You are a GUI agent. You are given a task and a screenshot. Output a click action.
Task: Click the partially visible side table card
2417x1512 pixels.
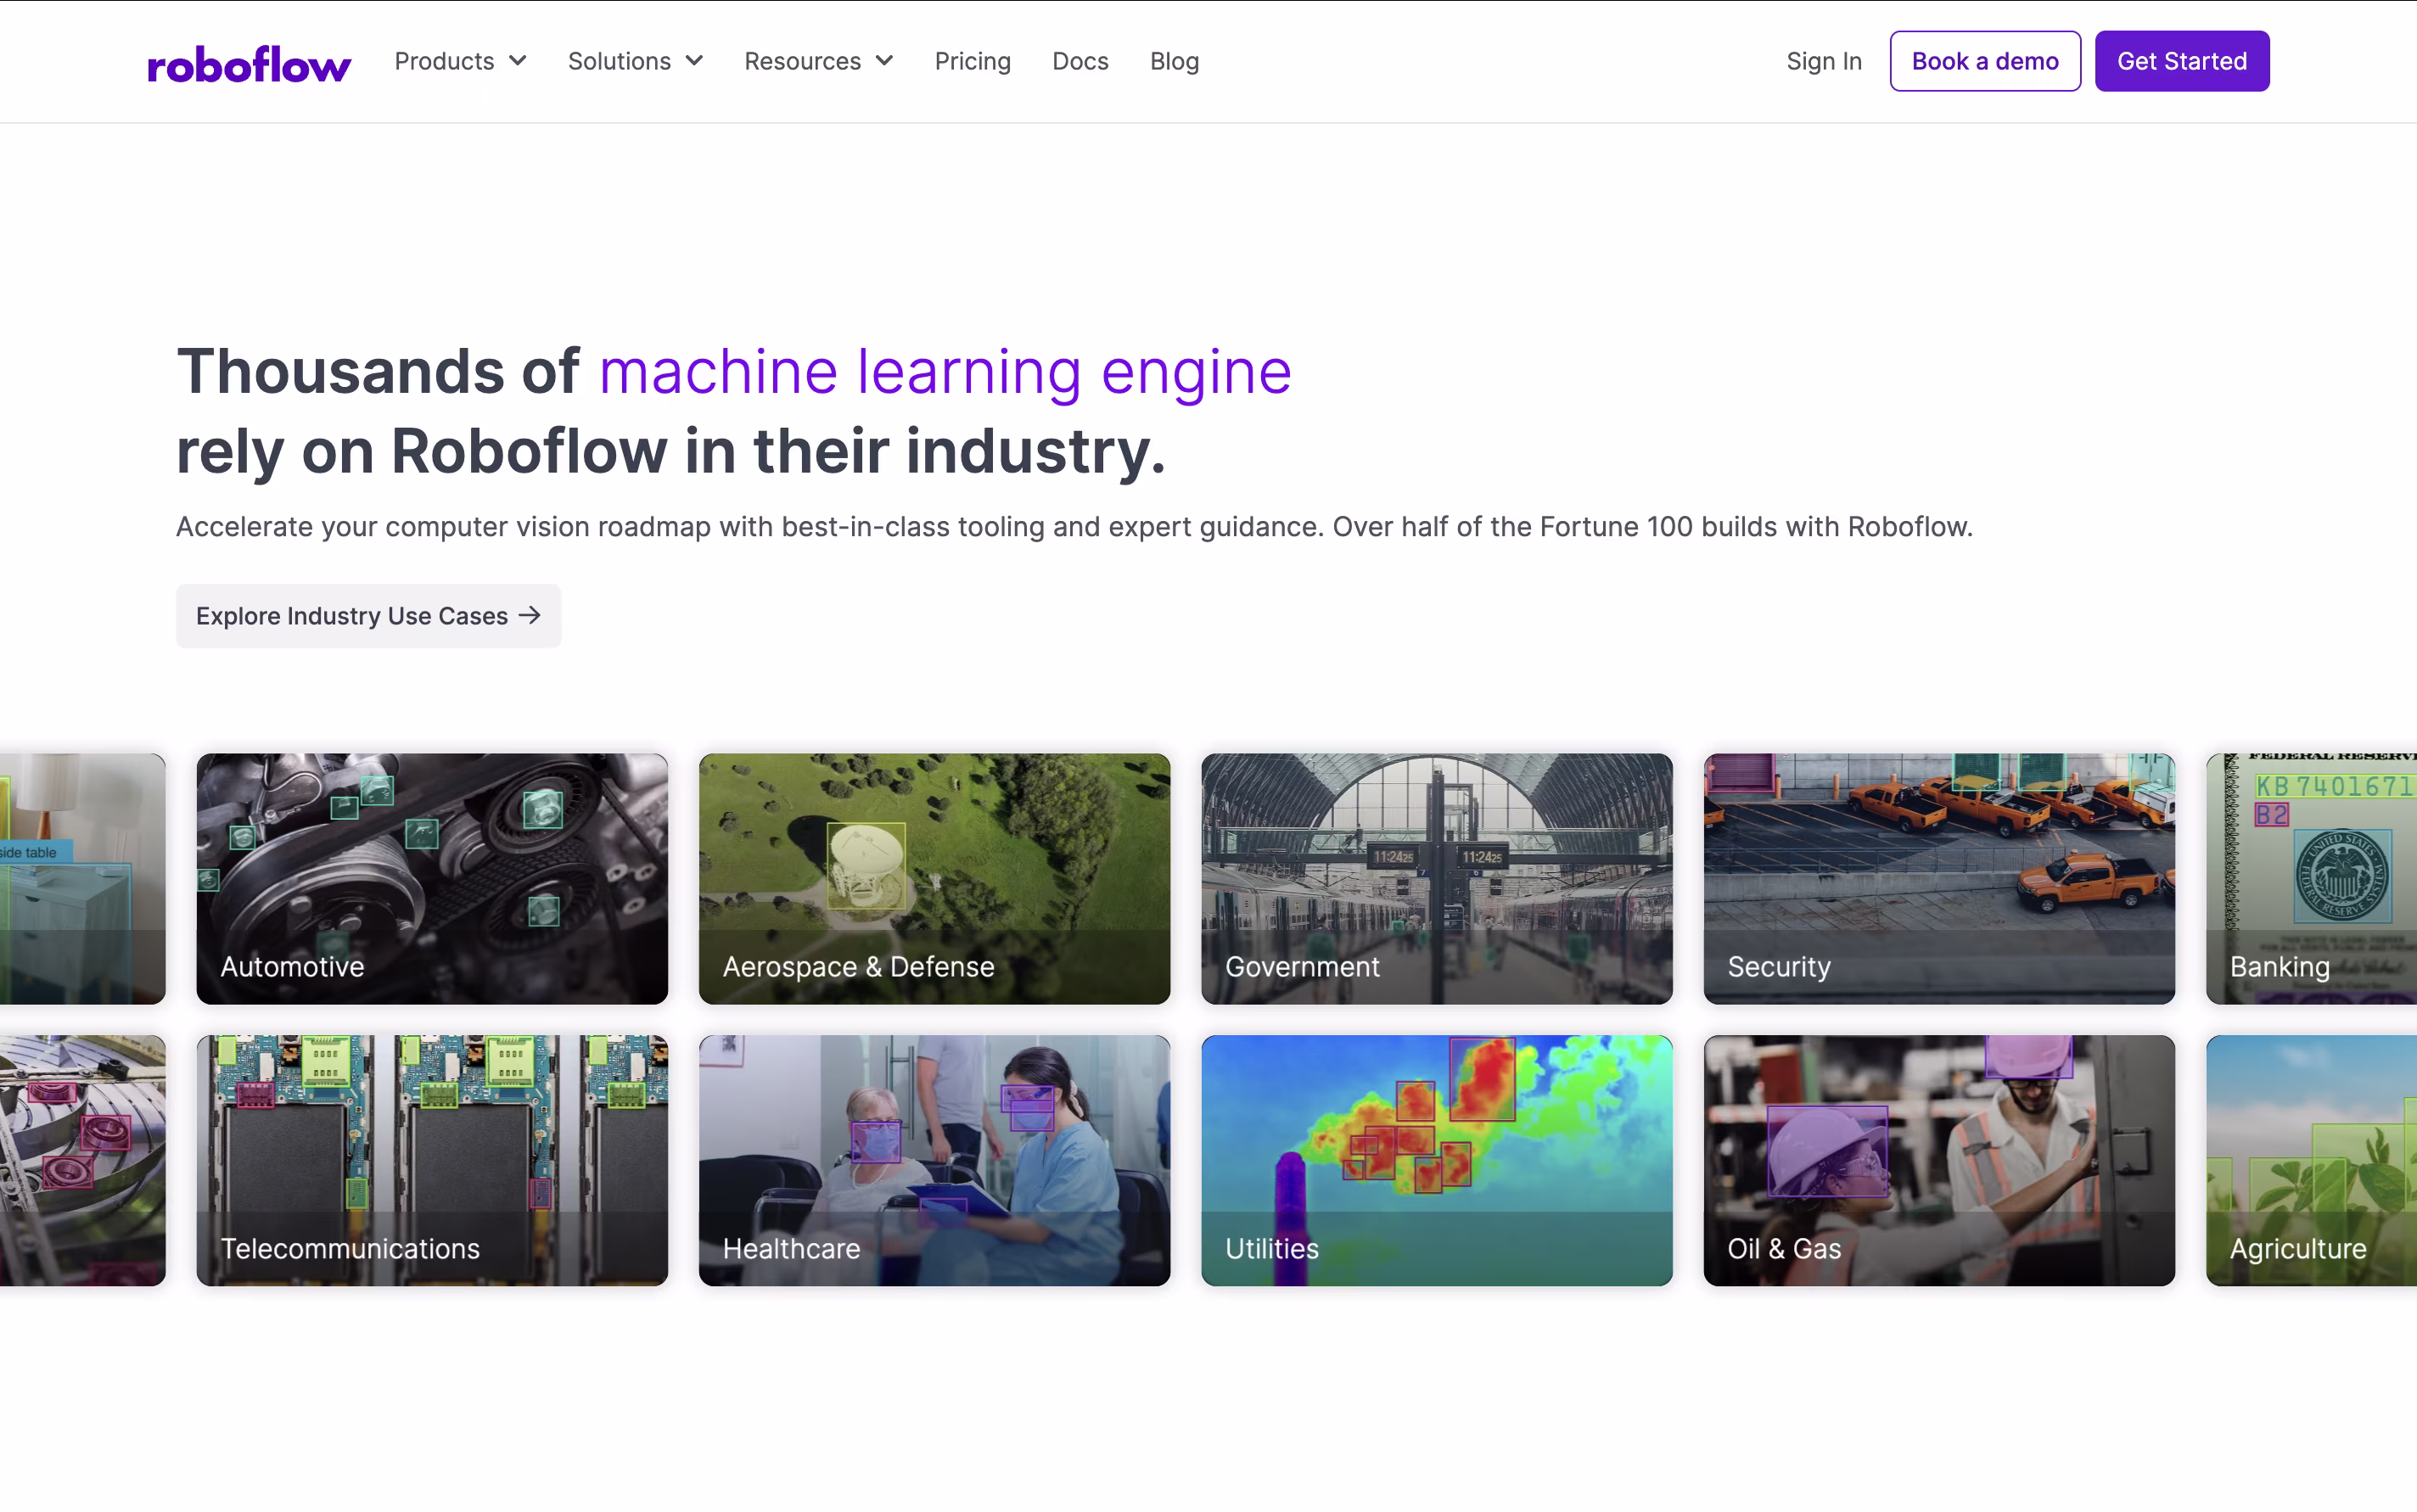(x=82, y=879)
